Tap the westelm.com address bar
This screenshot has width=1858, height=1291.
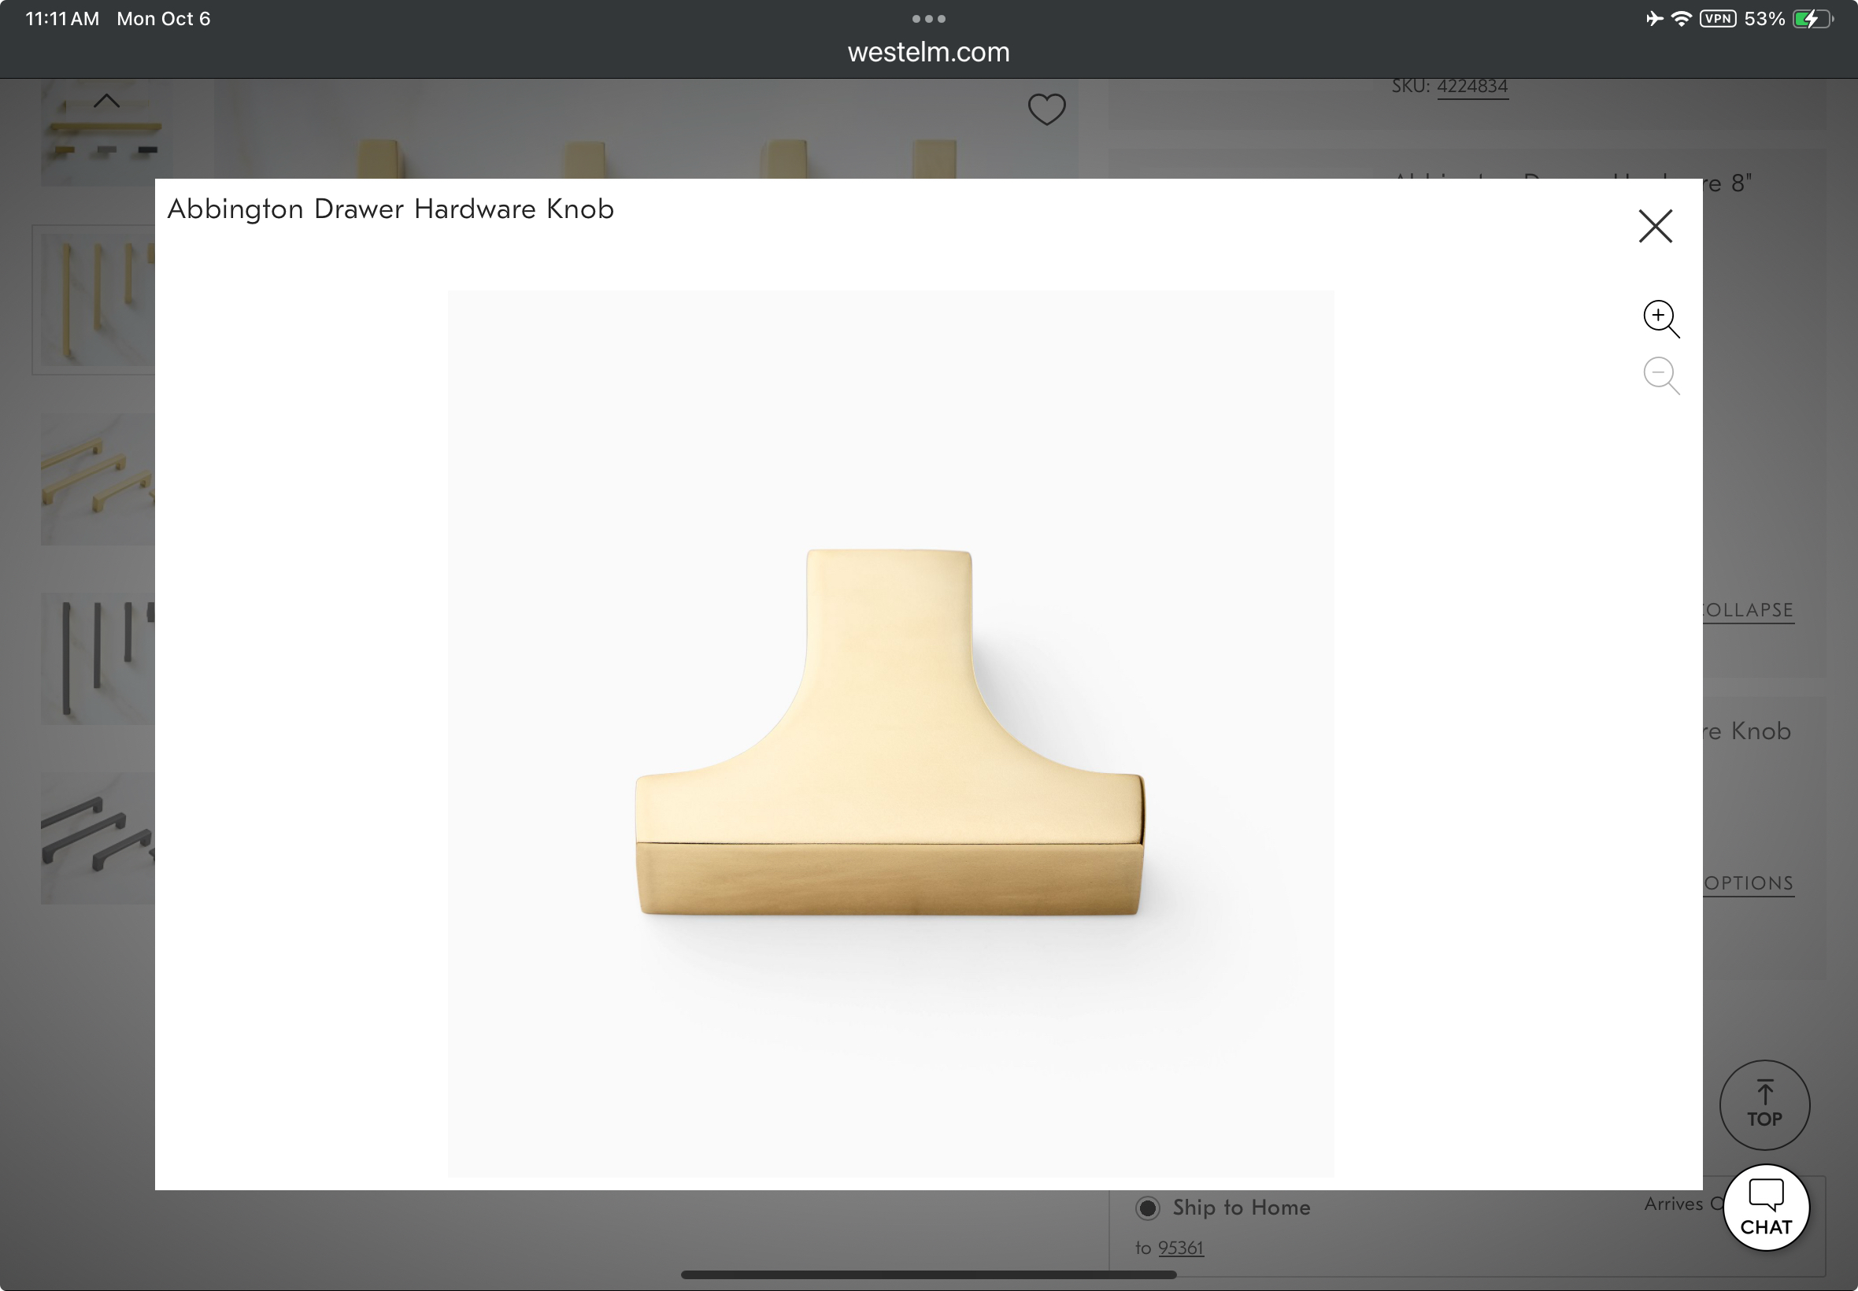point(928,53)
